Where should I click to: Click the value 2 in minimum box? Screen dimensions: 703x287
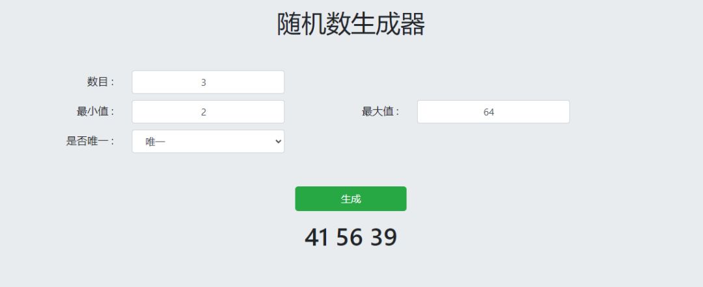(204, 112)
